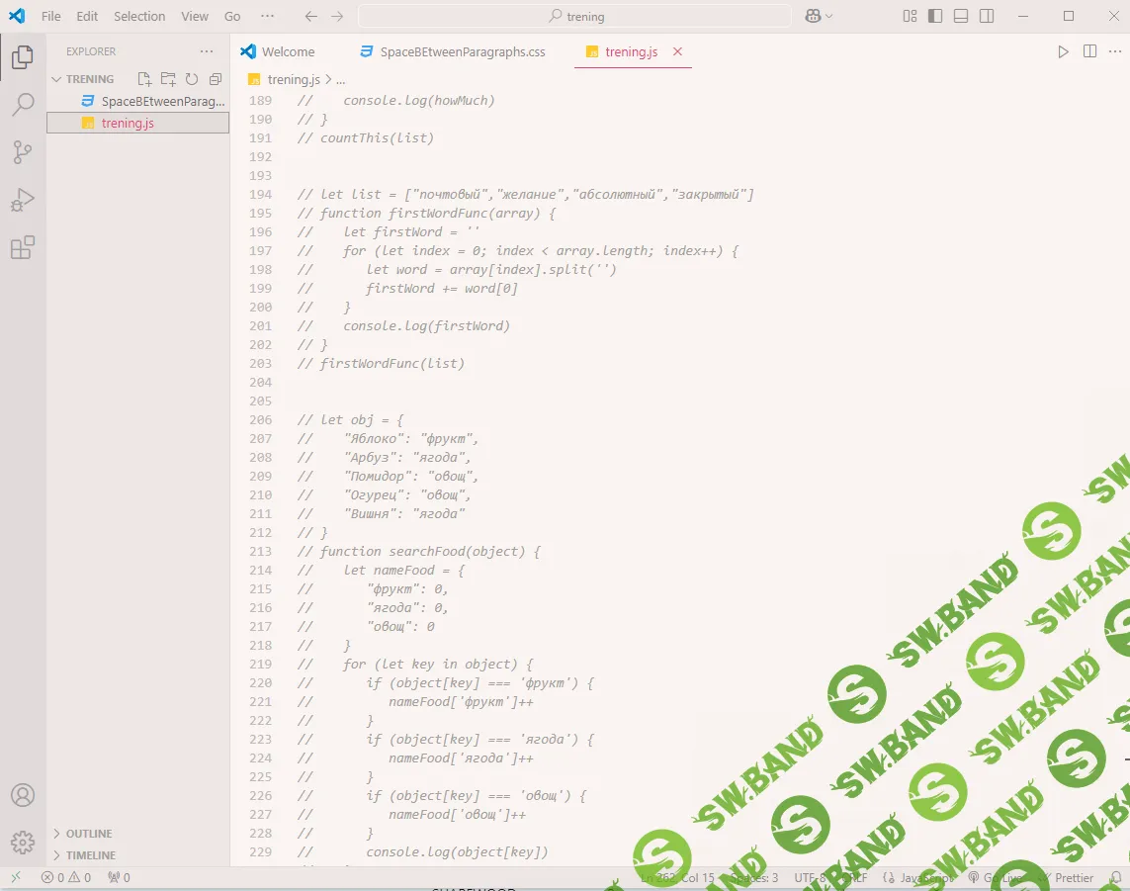1130x891 pixels.
Task: Open the Selection menu
Action: (x=139, y=16)
